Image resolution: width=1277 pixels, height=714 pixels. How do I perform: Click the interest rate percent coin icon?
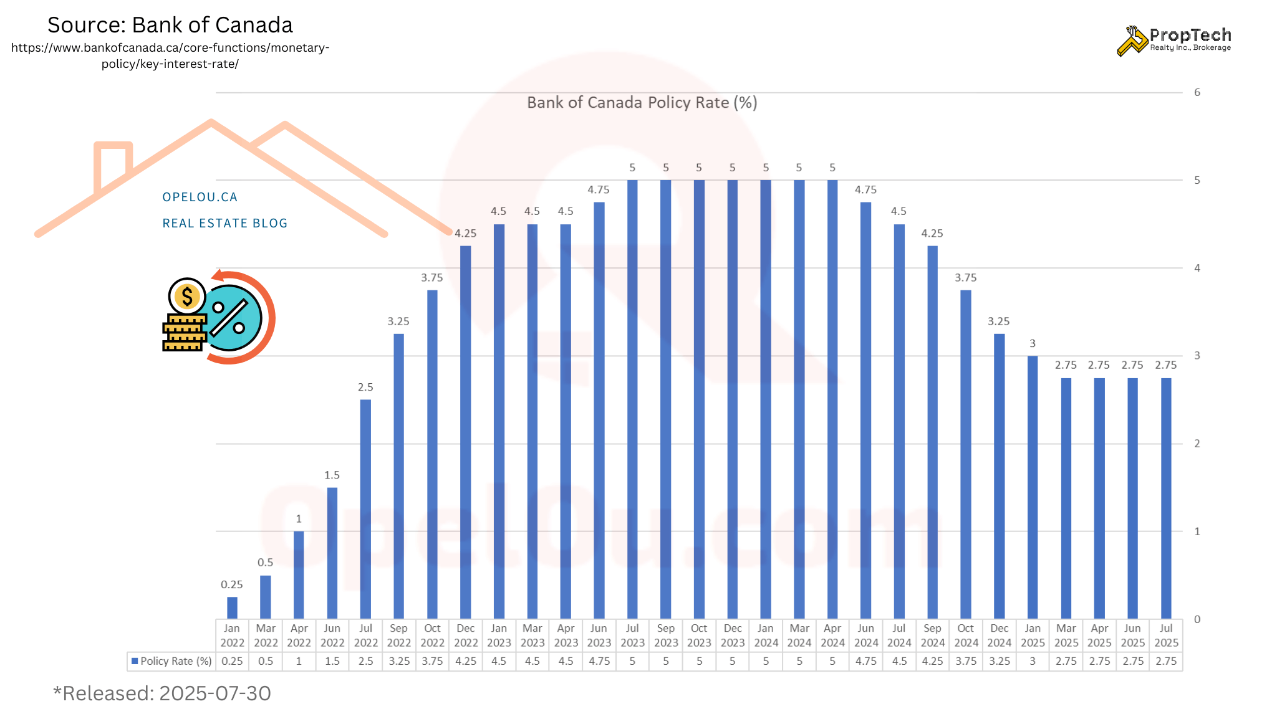pos(232,318)
